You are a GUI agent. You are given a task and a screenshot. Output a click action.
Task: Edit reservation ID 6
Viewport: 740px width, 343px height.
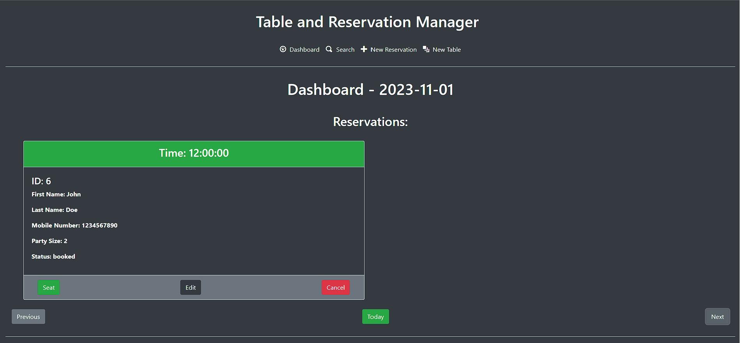point(190,287)
